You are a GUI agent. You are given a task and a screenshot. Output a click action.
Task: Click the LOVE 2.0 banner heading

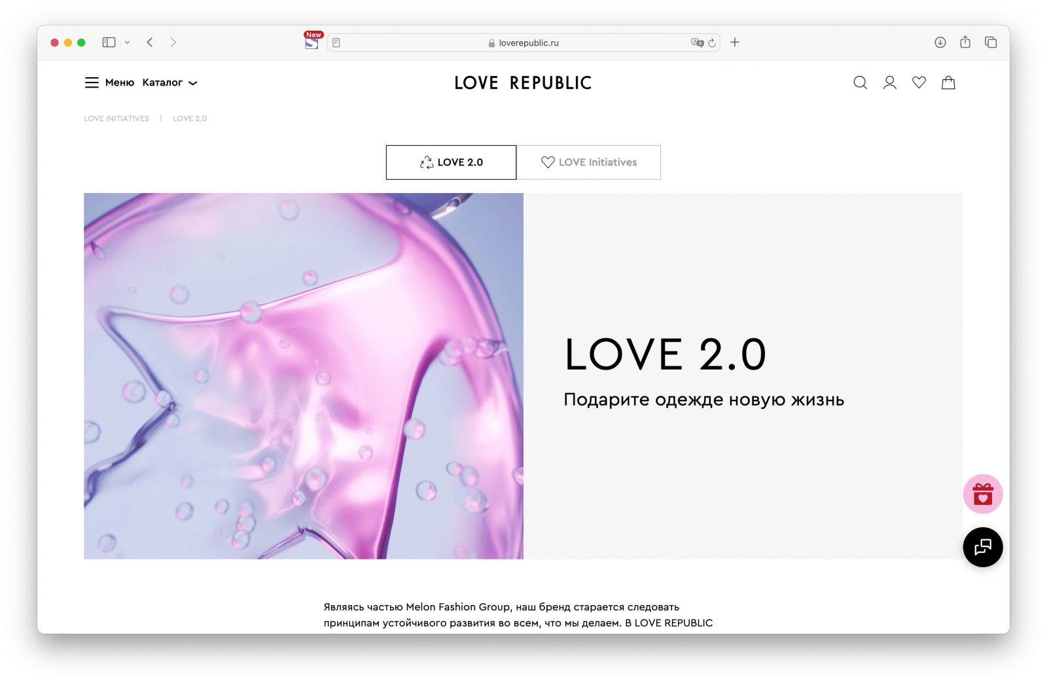(665, 354)
